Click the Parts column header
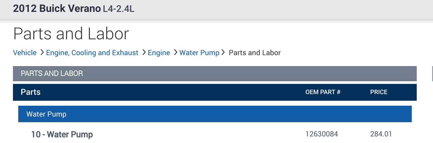 pyautogui.click(x=31, y=92)
